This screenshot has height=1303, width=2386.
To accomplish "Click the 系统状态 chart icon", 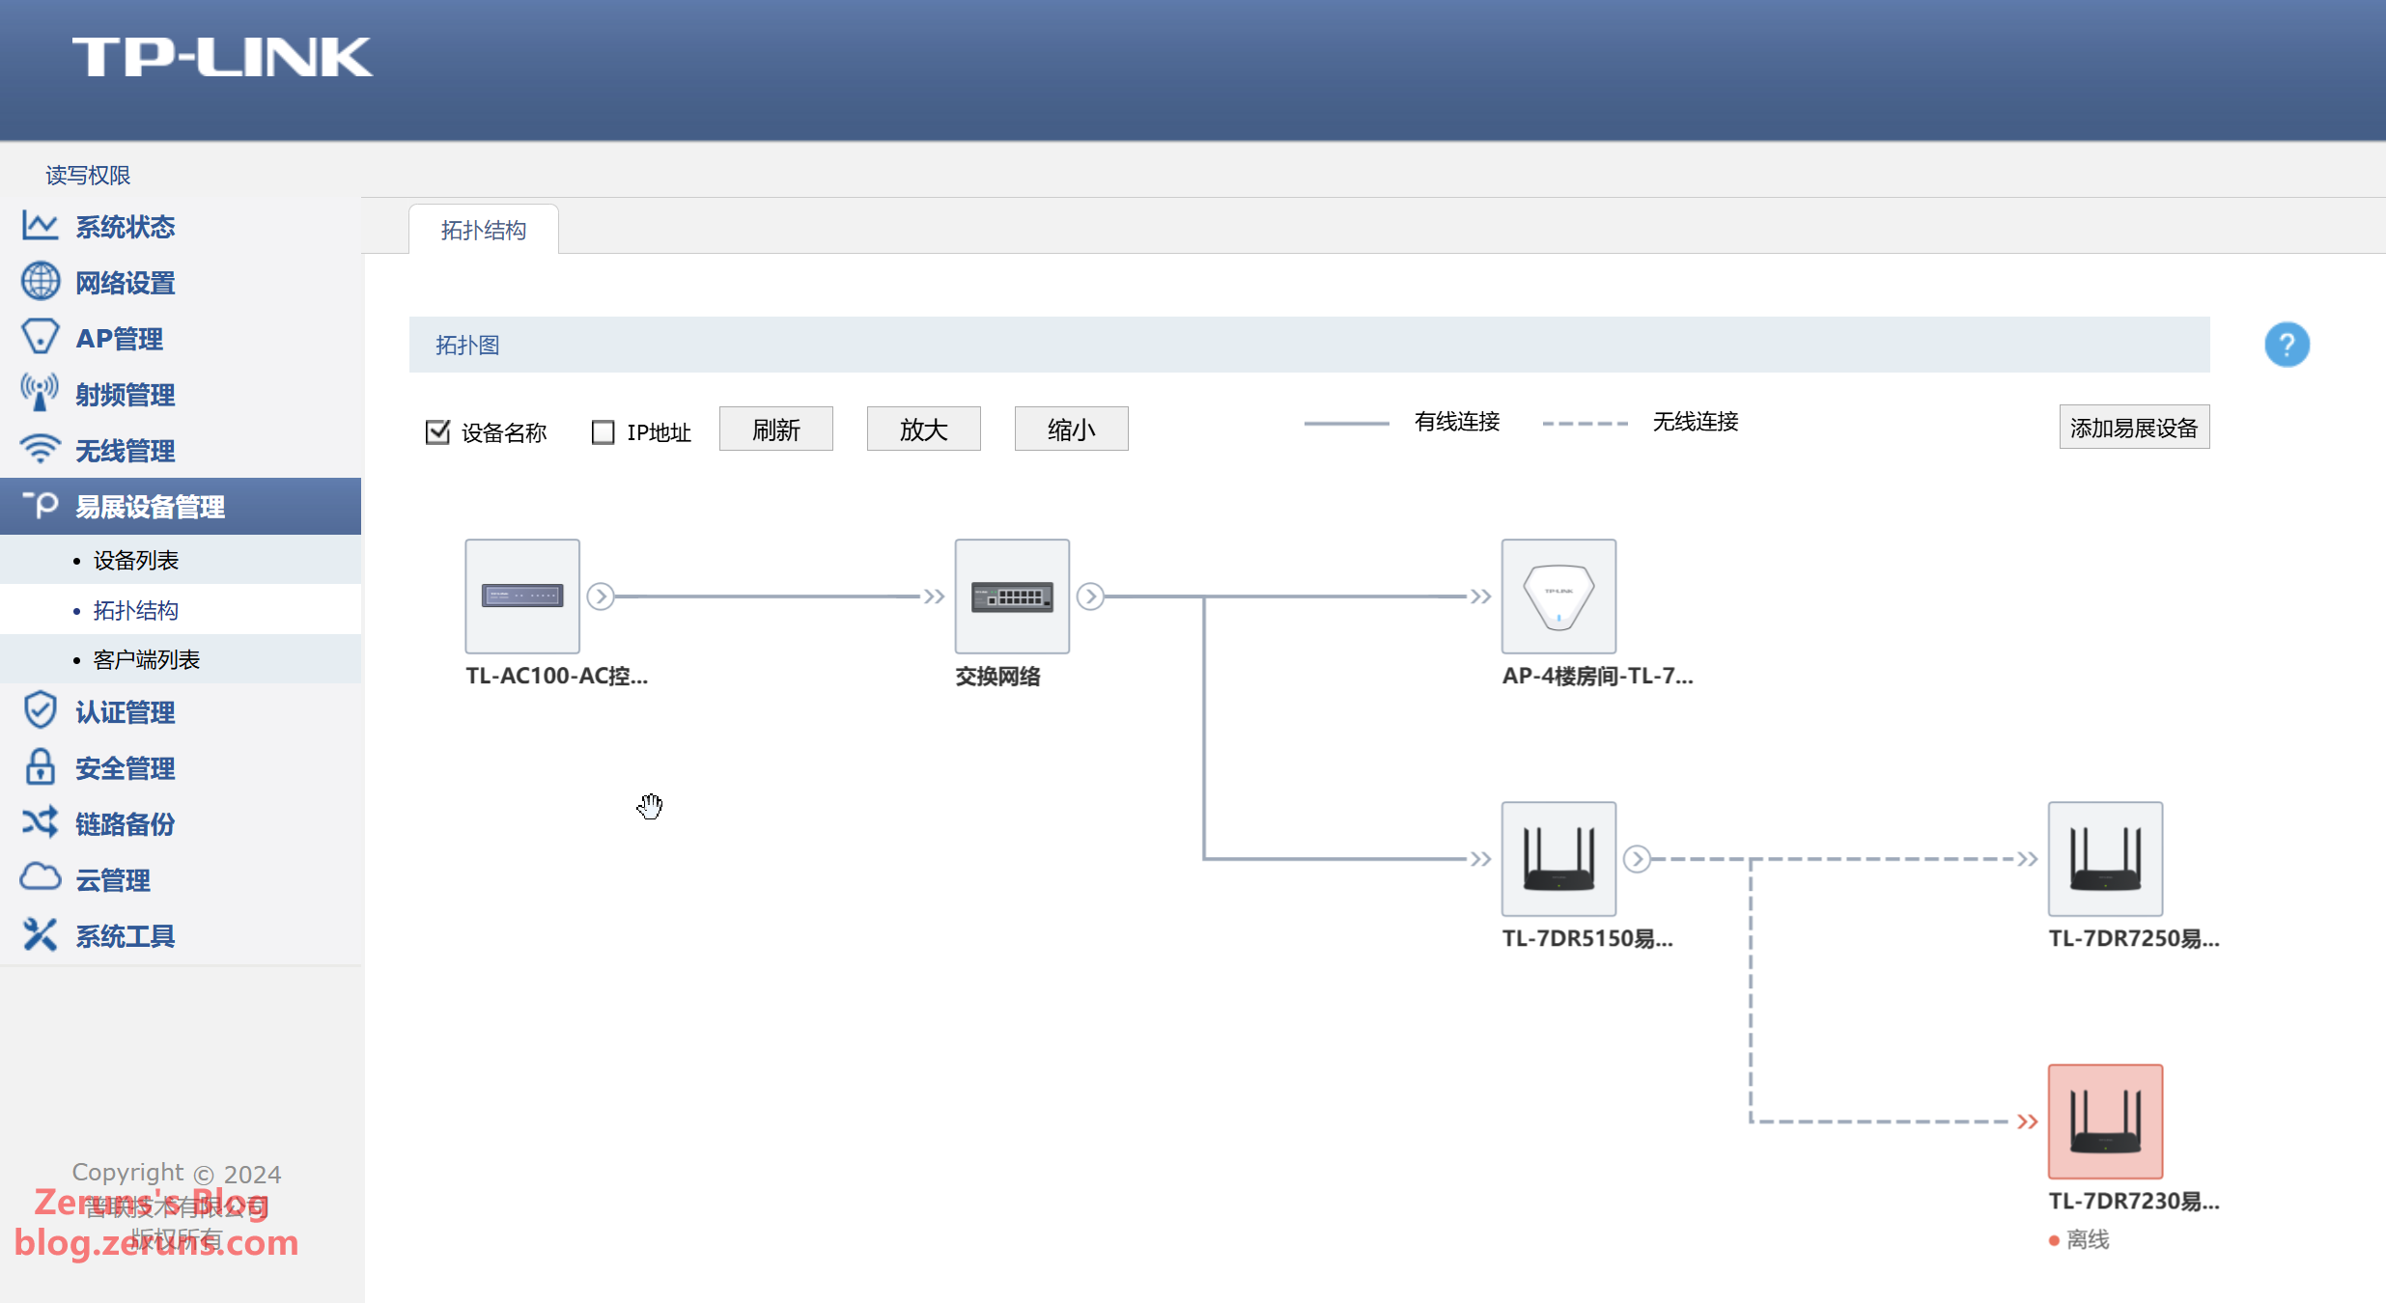I will coord(40,226).
